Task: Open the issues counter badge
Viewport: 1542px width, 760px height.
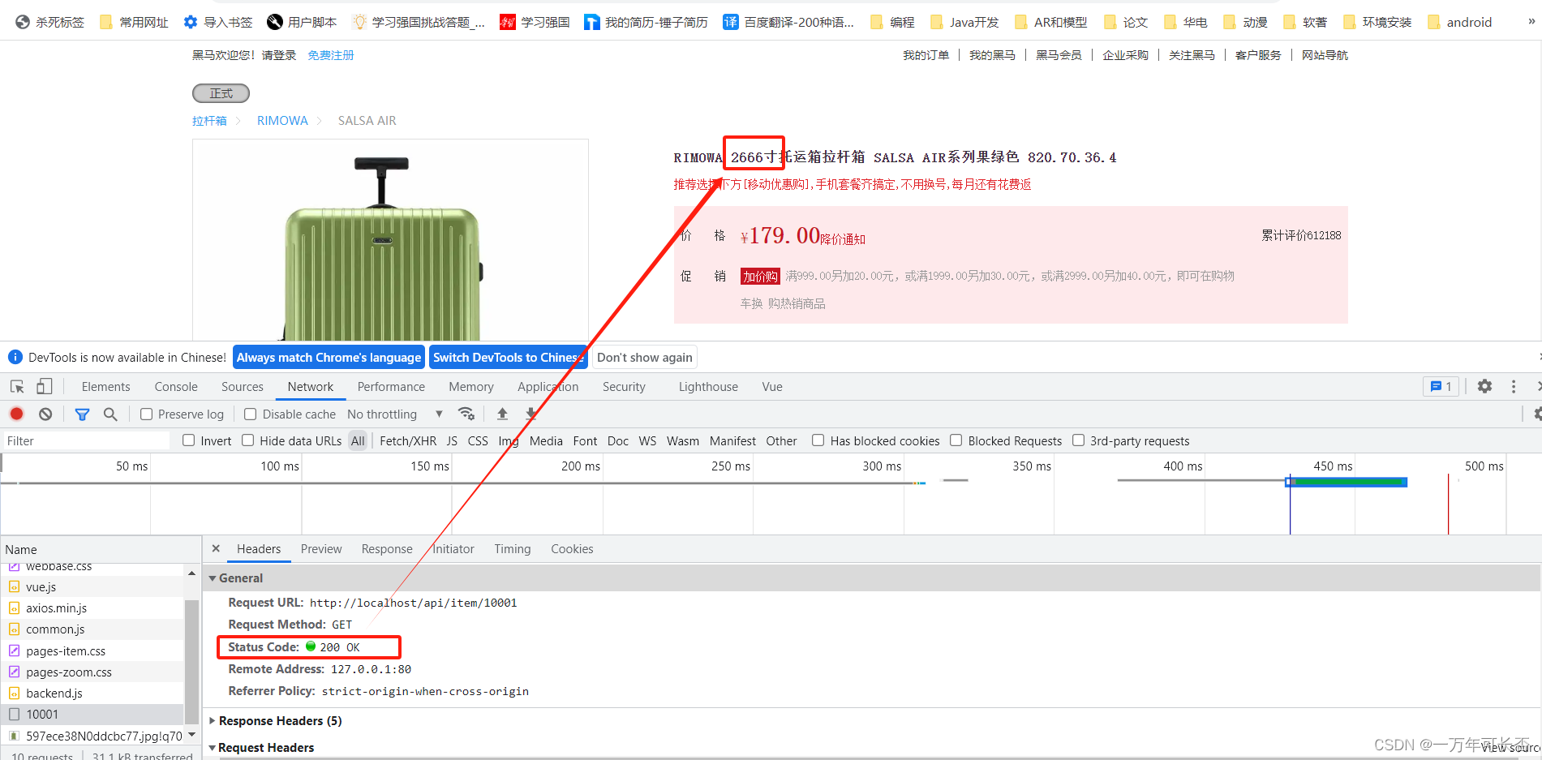Action: pyautogui.click(x=1441, y=387)
